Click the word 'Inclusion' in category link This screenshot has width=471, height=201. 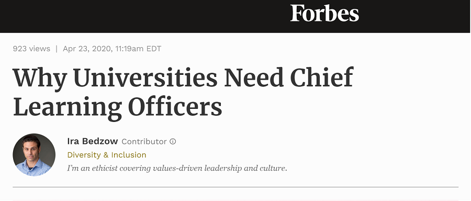pyautogui.click(x=129, y=155)
